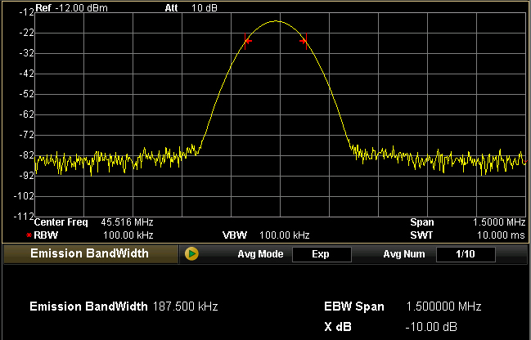Click the peak of the yellow trace

tap(276, 21)
